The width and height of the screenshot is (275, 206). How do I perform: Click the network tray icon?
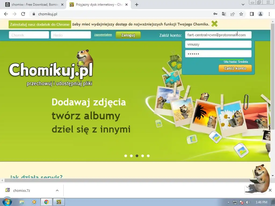tap(235, 202)
